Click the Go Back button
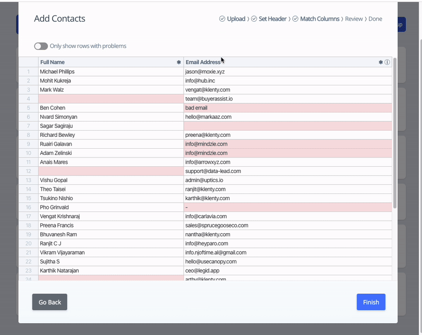 (49, 302)
